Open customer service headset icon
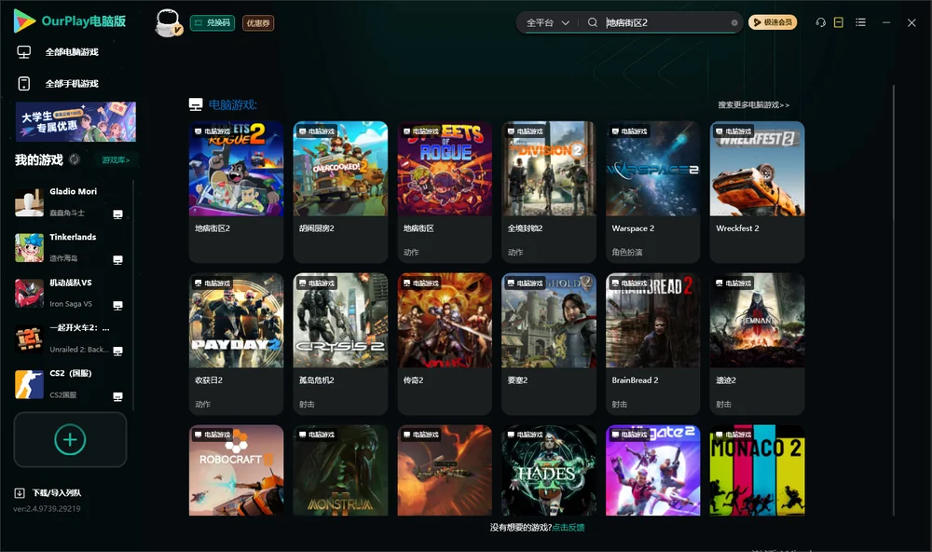This screenshot has width=932, height=552. tap(820, 22)
